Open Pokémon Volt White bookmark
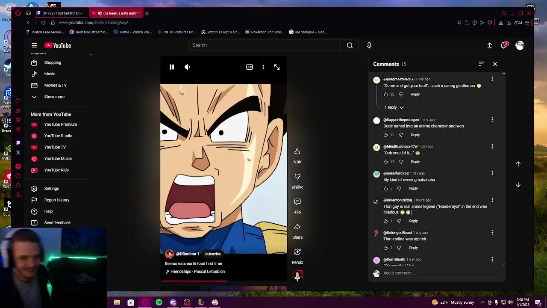Image resolution: width=547 pixels, height=308 pixels. 264,32
